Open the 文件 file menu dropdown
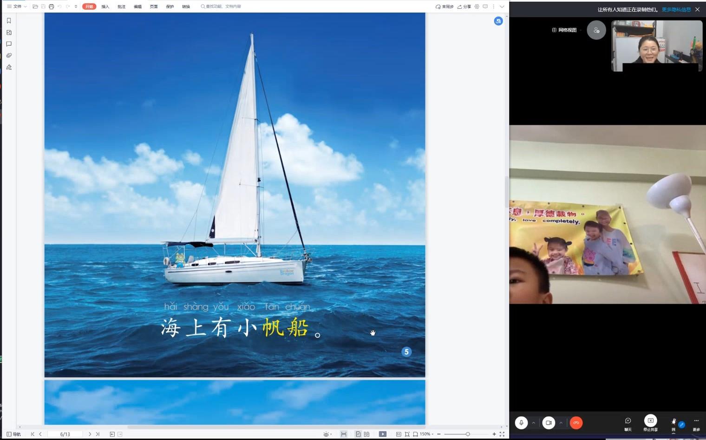The height and width of the screenshot is (440, 706). click(x=17, y=6)
